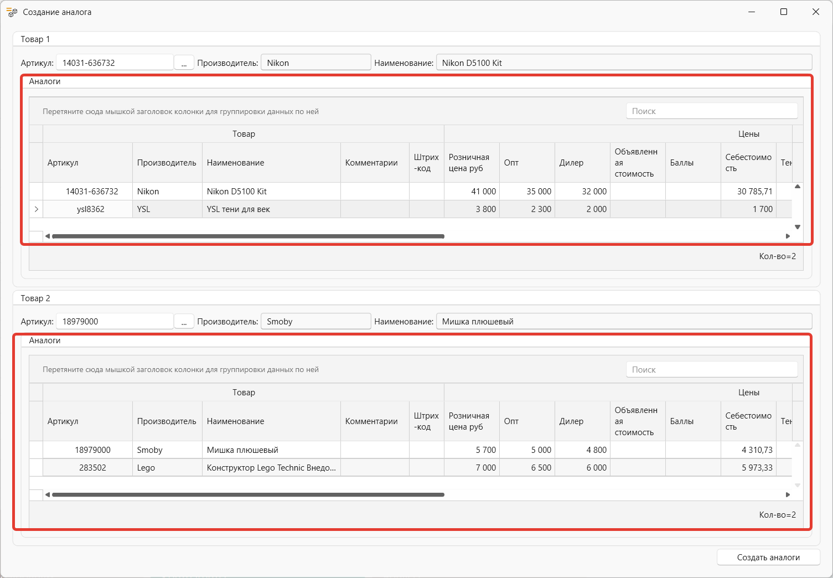Click cost cell 5 973,33
The width and height of the screenshot is (833, 578).
[748, 467]
